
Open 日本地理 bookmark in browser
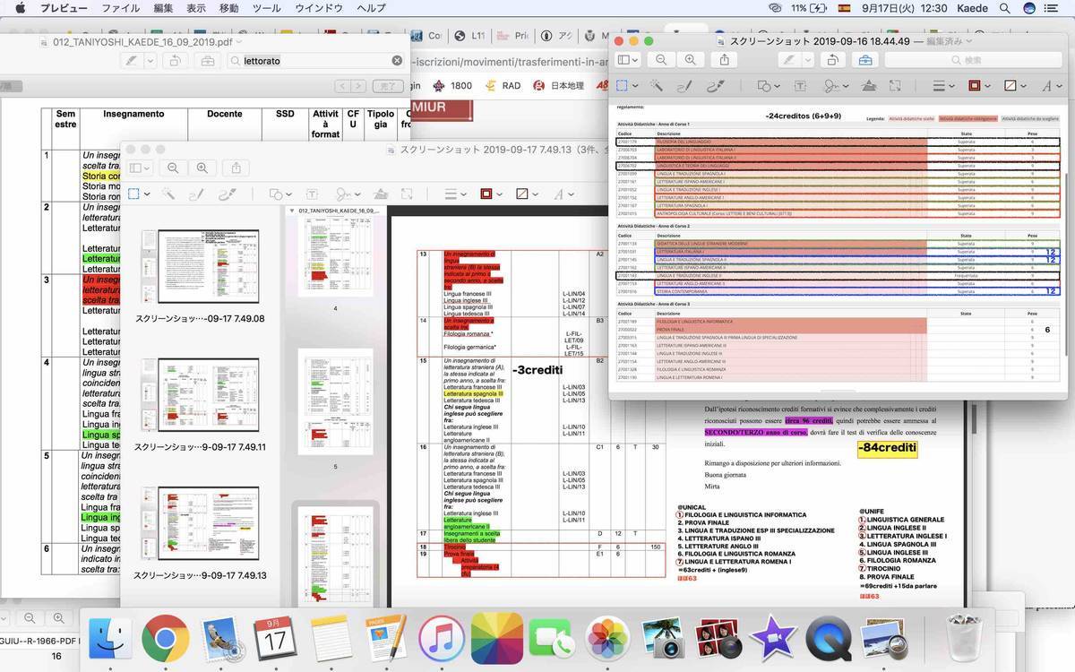tap(558, 86)
